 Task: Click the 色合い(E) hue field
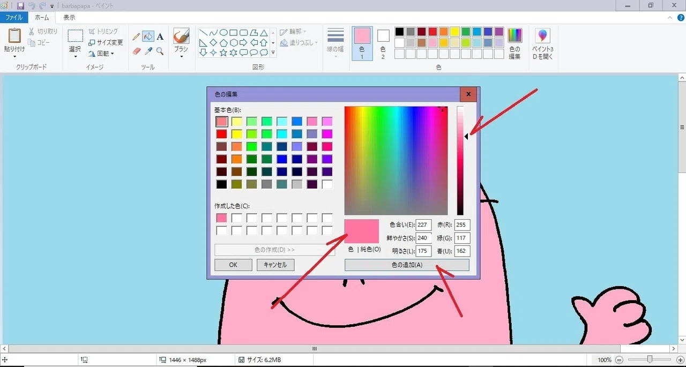coord(423,225)
